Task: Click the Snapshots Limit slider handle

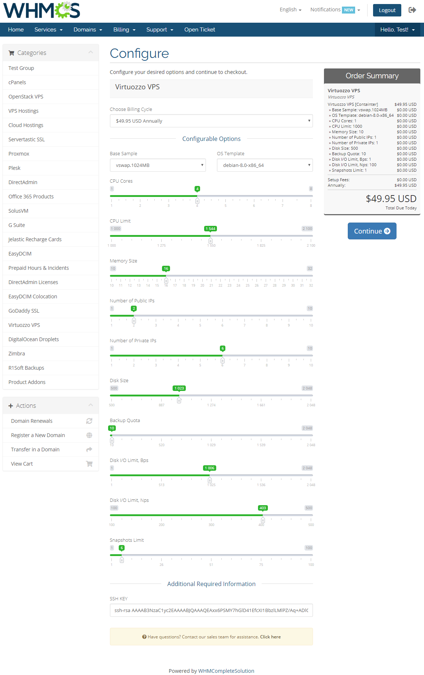Action: [x=122, y=560]
